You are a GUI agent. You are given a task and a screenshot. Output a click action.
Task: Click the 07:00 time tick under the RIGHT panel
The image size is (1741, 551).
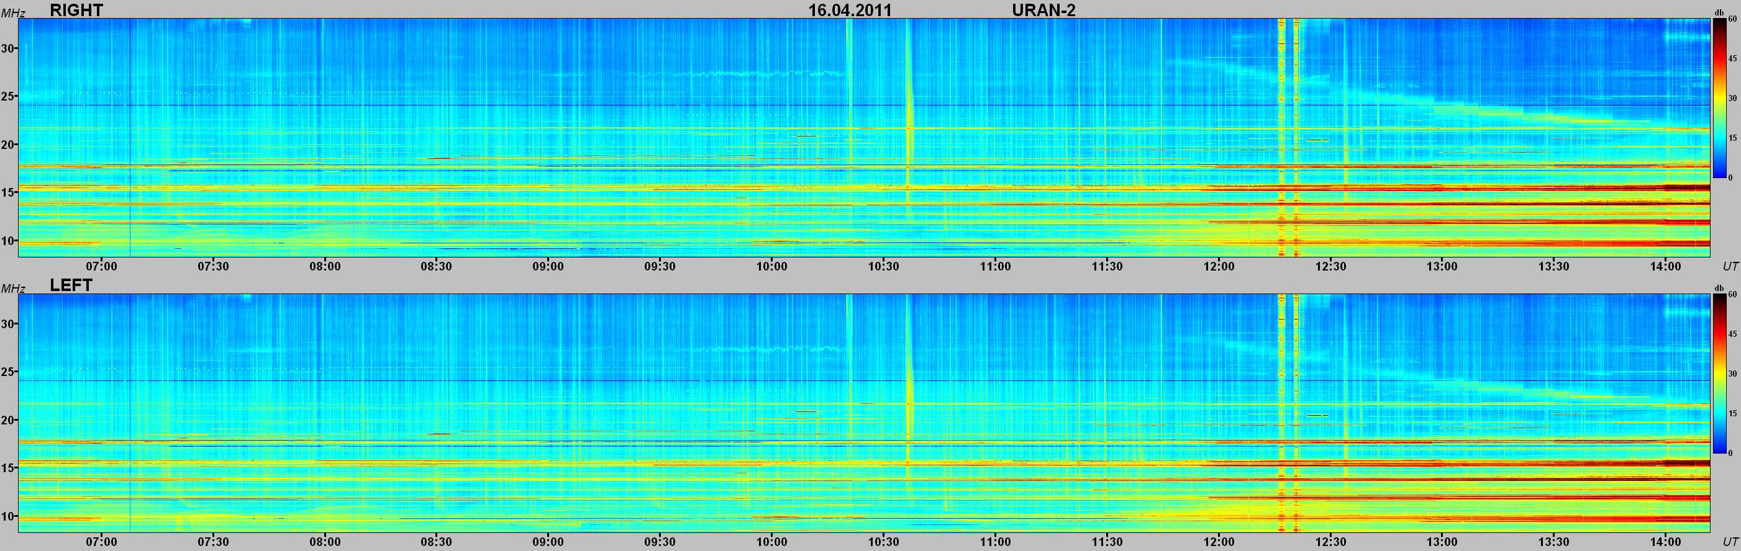click(x=101, y=266)
